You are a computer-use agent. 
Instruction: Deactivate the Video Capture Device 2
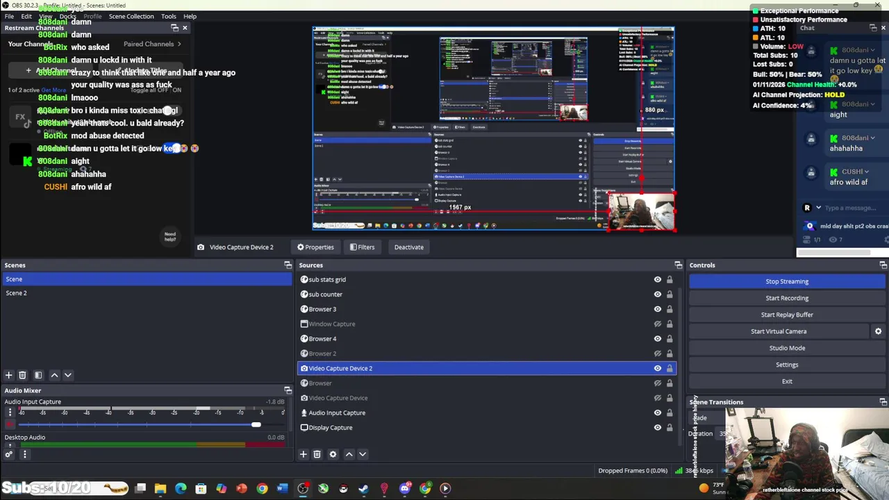(x=408, y=247)
